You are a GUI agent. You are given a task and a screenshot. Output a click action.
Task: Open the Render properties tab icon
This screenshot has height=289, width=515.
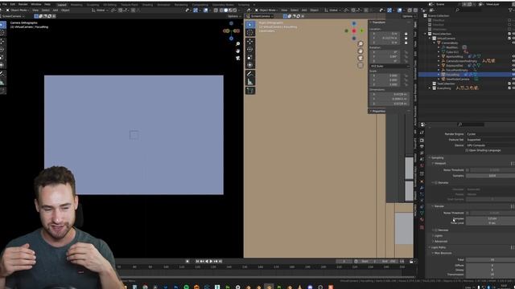[x=422, y=140]
